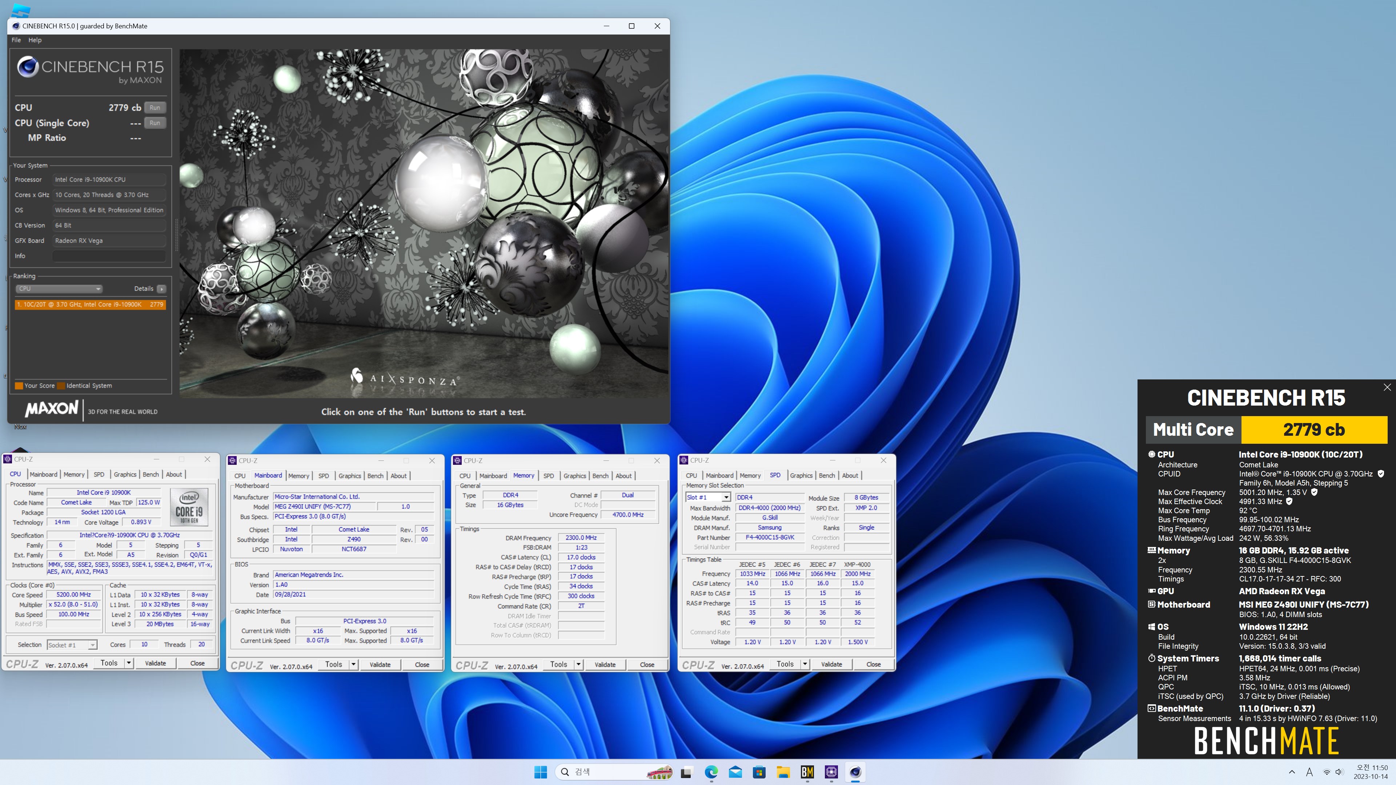
Task: Switch to BenchMate via taskbar icon
Action: click(807, 772)
